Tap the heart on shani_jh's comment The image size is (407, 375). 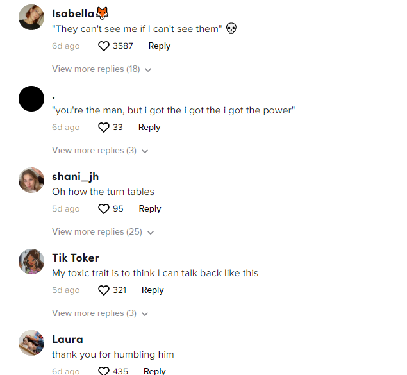click(104, 209)
